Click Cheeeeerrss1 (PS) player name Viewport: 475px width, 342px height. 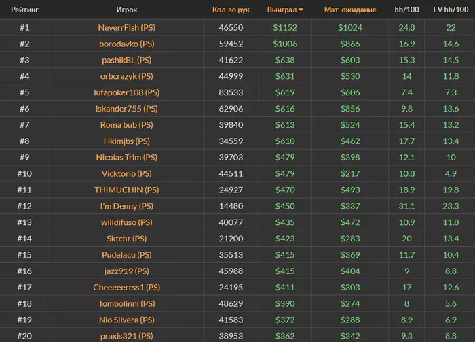[x=126, y=288]
